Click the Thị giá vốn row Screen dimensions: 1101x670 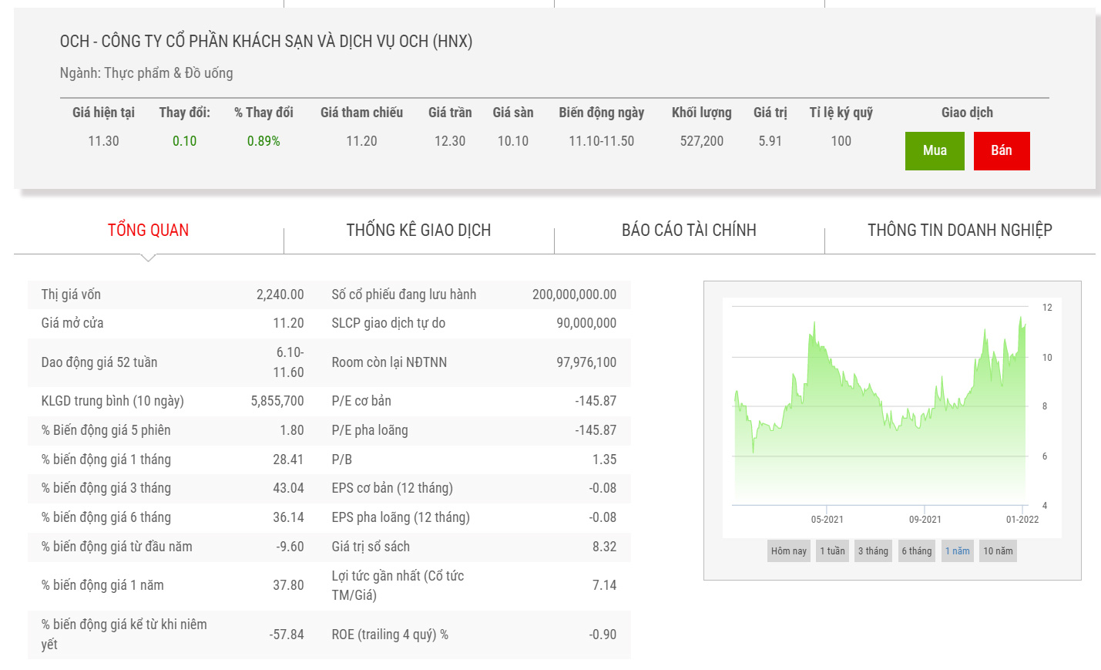173,295
